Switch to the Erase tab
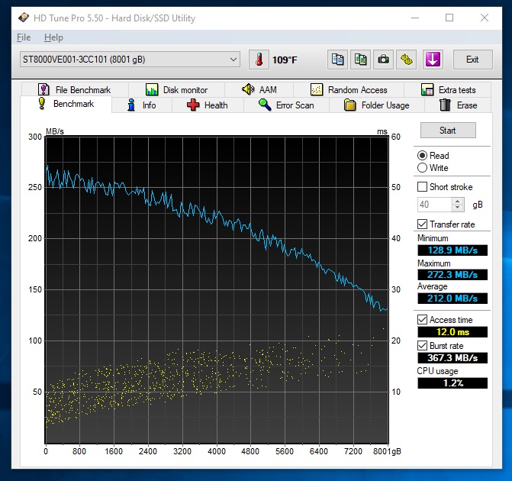 click(459, 105)
